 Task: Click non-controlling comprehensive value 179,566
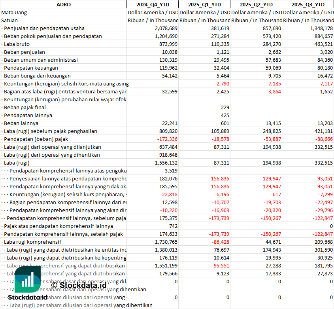tap(168, 273)
